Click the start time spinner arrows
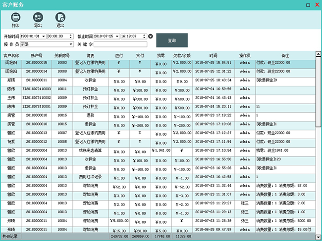The width and height of the screenshot is (322, 241). tap(73, 36)
